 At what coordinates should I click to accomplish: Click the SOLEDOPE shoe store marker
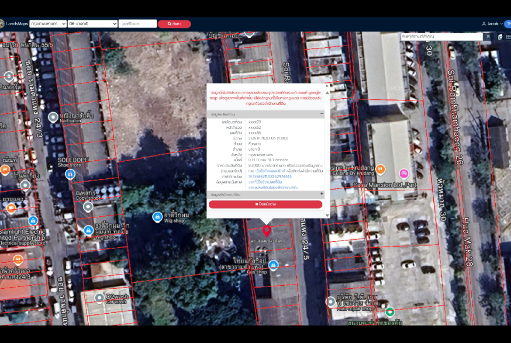70,174
